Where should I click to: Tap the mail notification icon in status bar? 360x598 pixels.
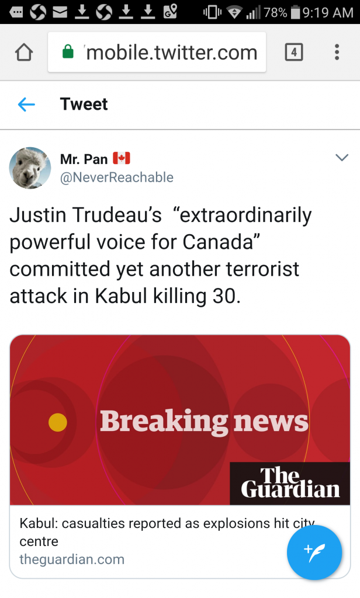(59, 12)
